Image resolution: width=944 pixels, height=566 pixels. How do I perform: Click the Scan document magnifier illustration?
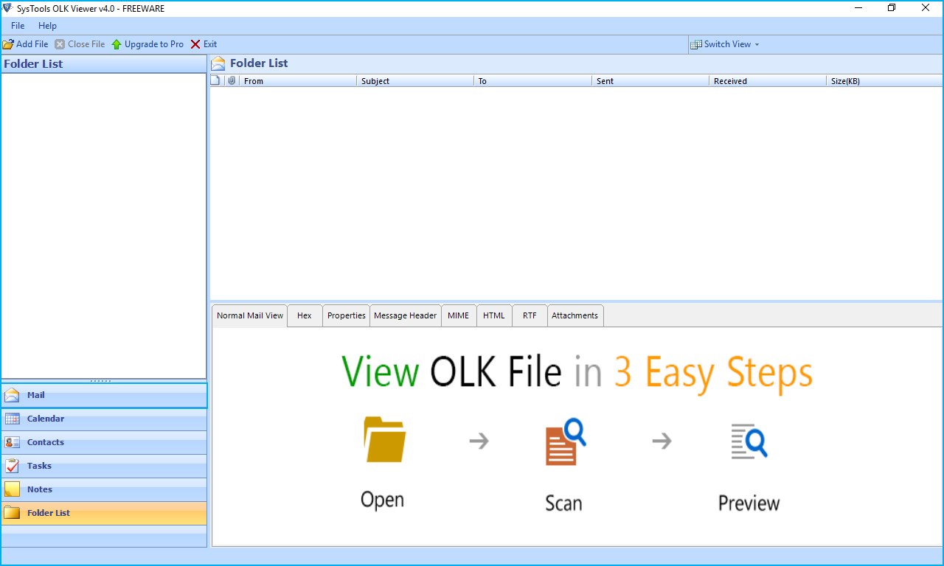pyautogui.click(x=565, y=441)
